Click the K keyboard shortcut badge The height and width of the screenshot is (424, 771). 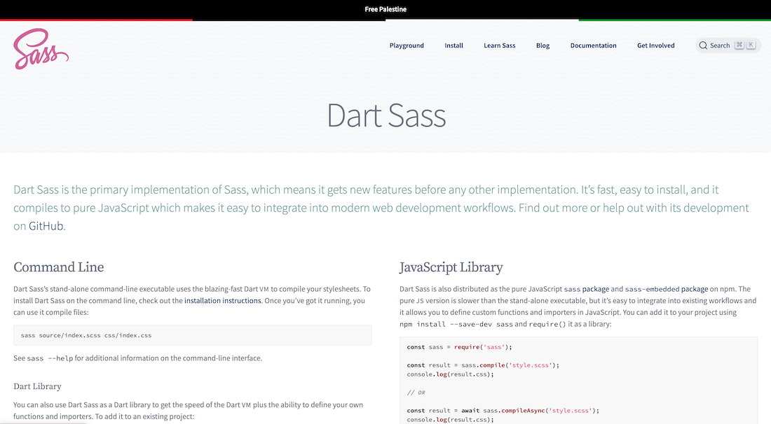click(x=751, y=44)
